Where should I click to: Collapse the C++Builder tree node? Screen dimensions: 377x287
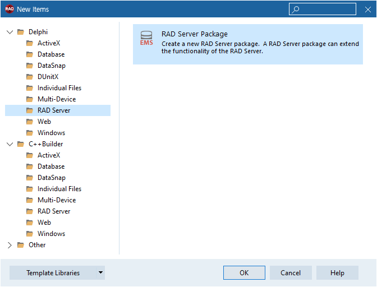[x=10, y=144]
